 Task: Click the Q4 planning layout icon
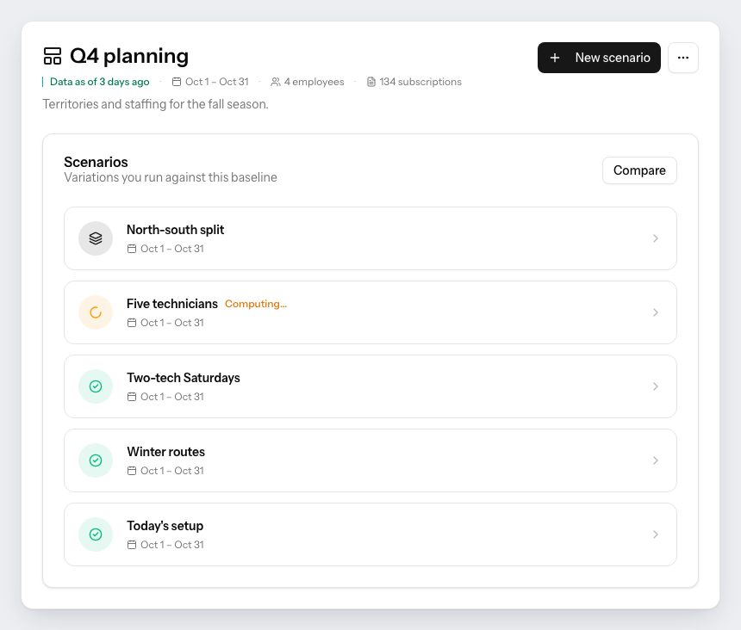pyautogui.click(x=53, y=56)
